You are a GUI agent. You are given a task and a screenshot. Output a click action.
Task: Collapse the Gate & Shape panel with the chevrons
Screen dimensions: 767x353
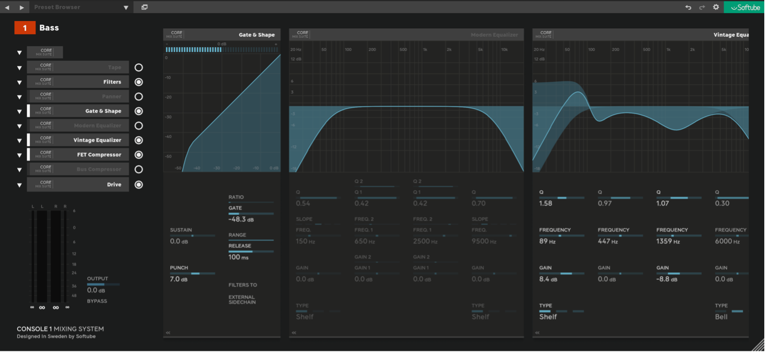pyautogui.click(x=167, y=332)
